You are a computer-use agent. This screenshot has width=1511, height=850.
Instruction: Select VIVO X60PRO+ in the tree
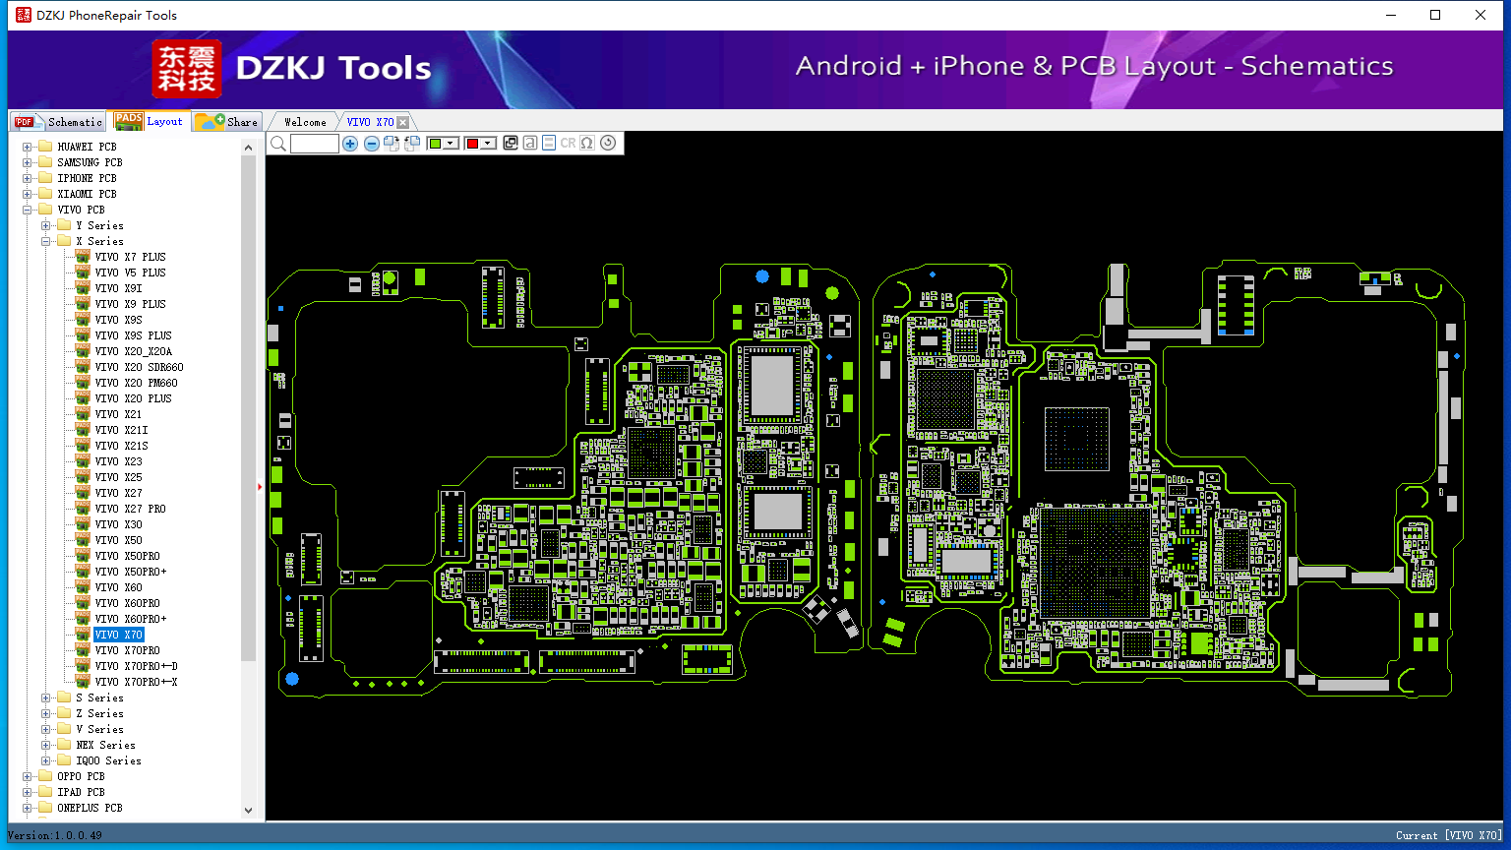tap(130, 619)
